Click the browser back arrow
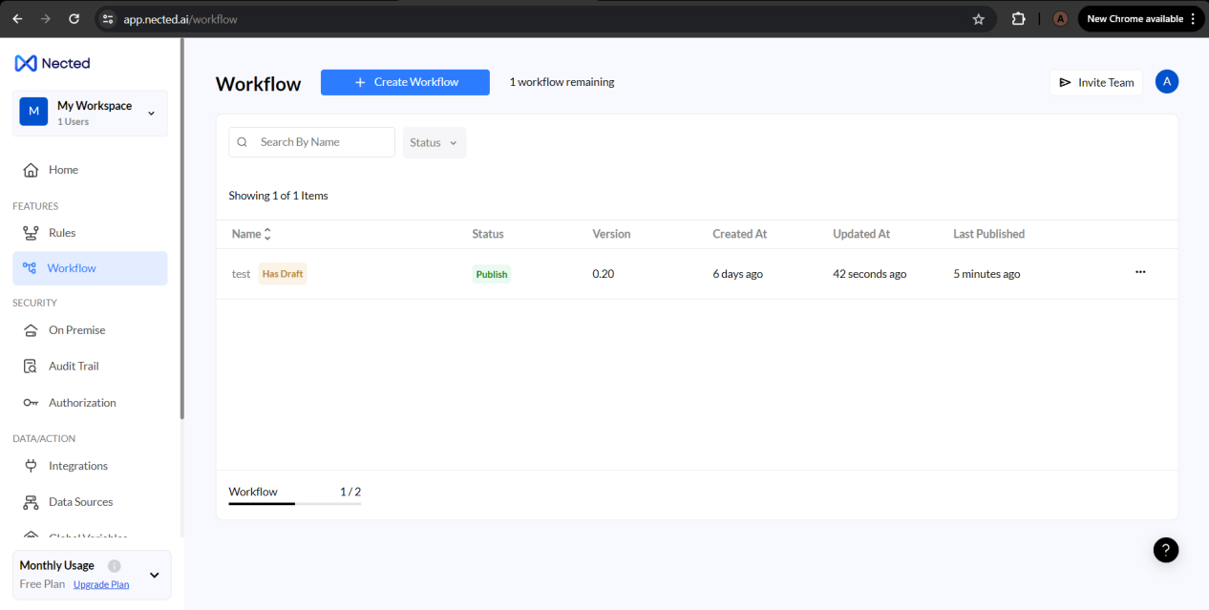 pos(17,19)
